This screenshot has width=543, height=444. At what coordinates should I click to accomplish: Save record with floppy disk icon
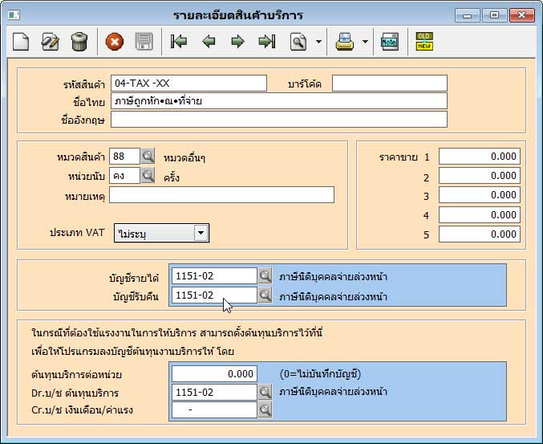tap(144, 42)
